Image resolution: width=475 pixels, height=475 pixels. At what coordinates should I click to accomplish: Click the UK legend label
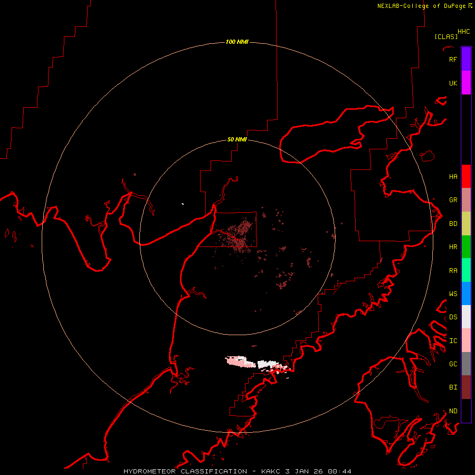453,83
